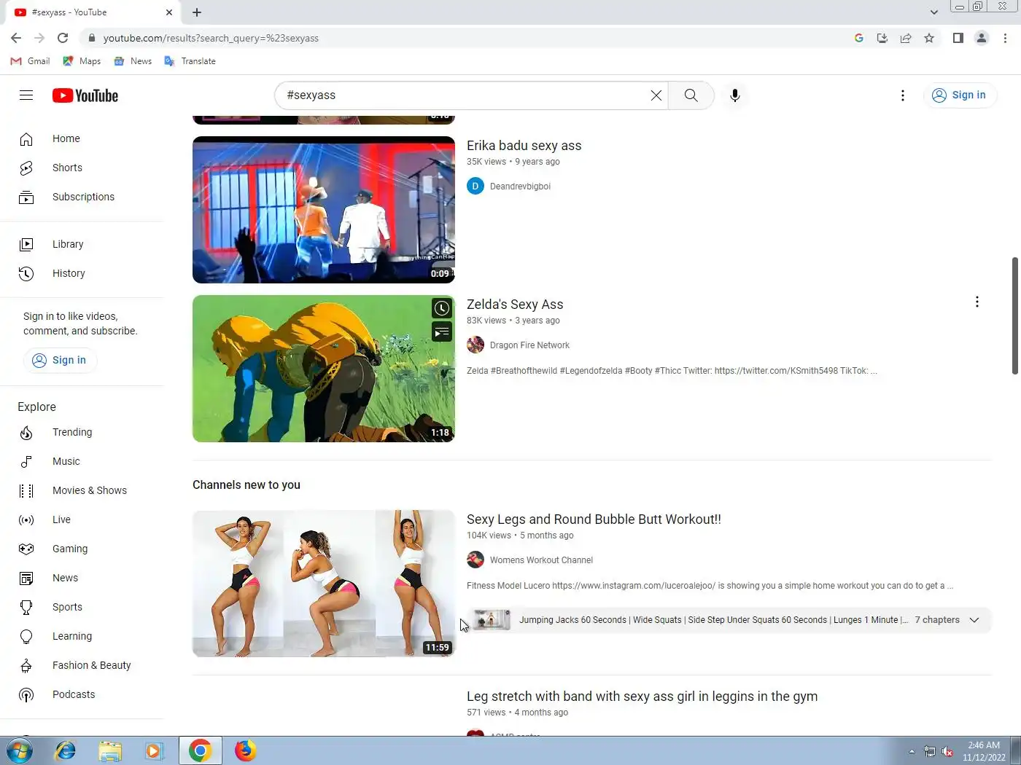Click Sign in button in sidebar
This screenshot has width=1021, height=765.
pyautogui.click(x=60, y=360)
